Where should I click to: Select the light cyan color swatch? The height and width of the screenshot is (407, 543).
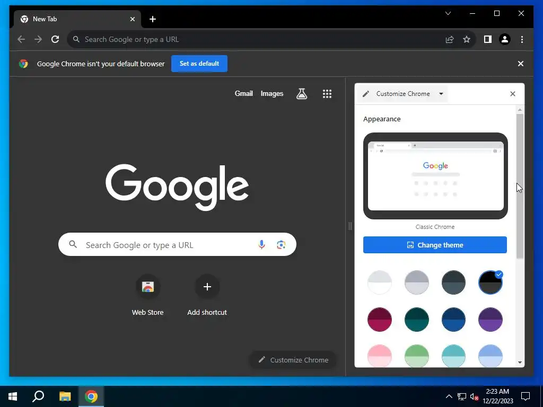click(454, 356)
